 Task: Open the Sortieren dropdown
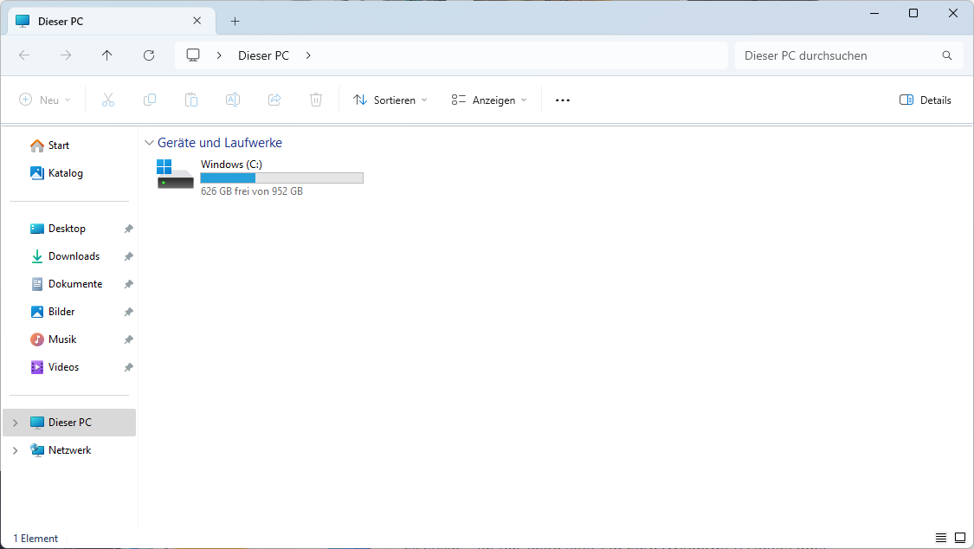(390, 100)
